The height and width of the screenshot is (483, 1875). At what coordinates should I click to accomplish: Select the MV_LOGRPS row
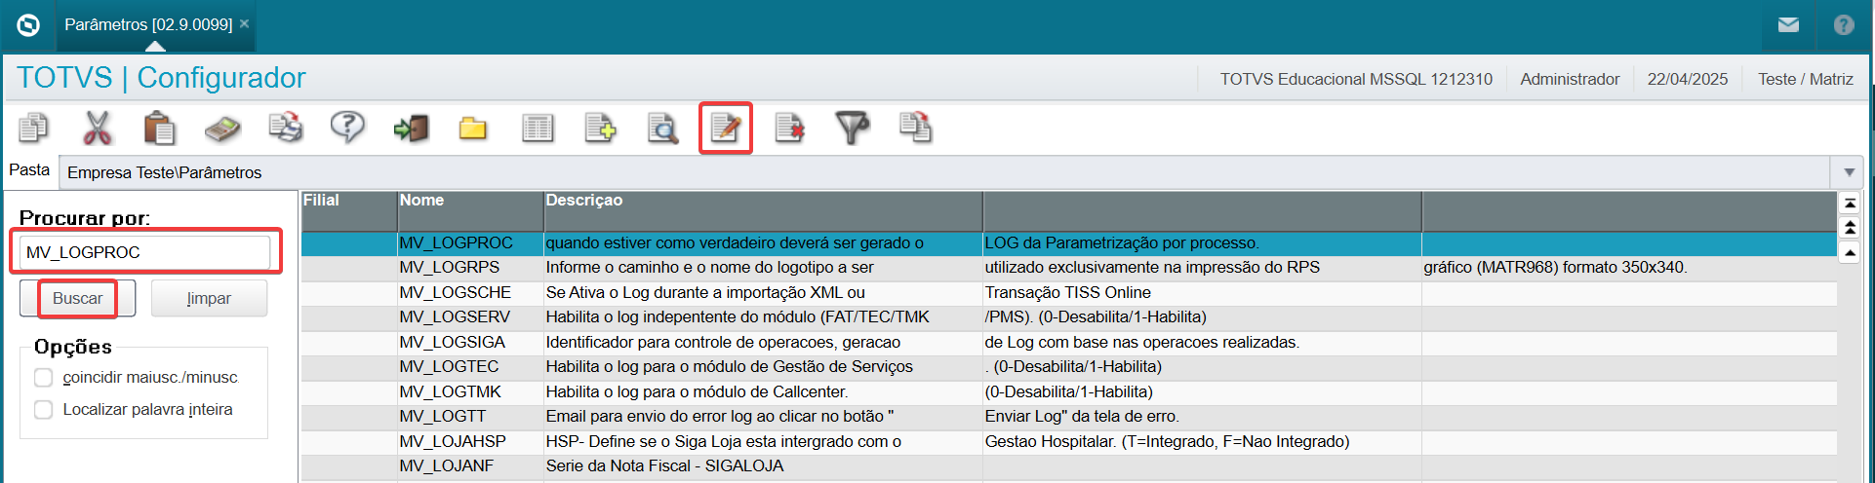click(1068, 268)
